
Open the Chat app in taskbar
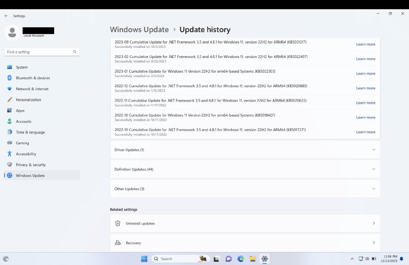click(x=228, y=259)
